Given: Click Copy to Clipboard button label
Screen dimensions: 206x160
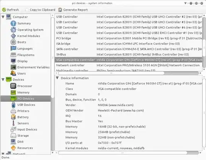Looking at the screenshot, I should point(43,10).
